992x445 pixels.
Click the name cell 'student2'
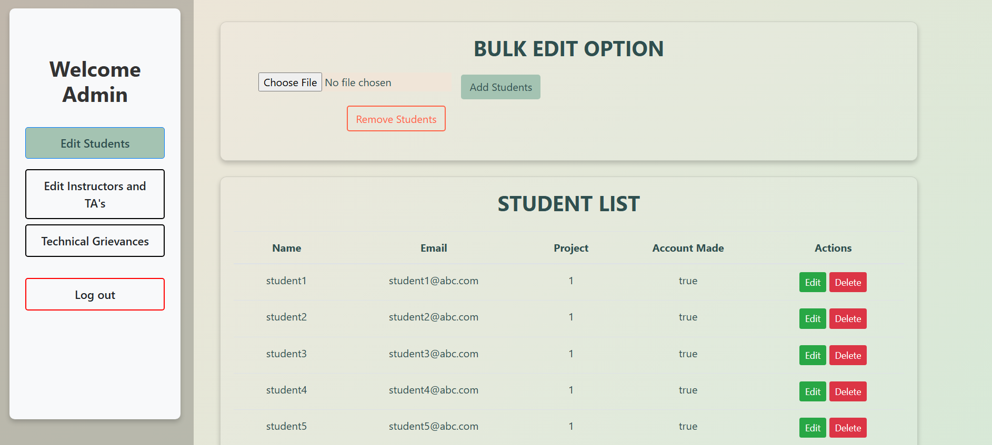click(x=286, y=317)
